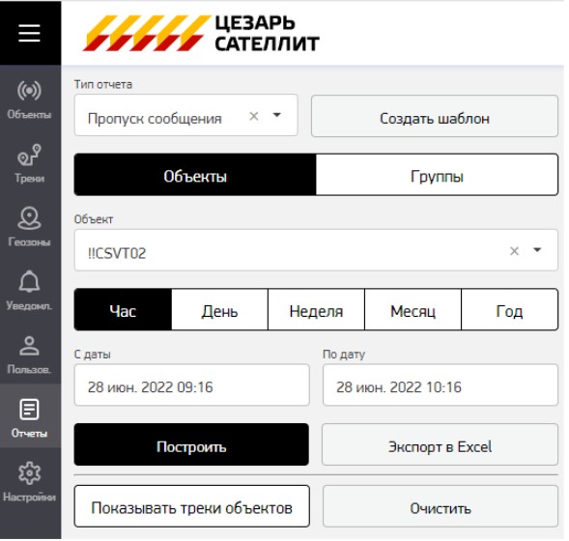Viewport: 569px width, 541px height.
Task: Open the Отчеты reports section
Action: pos(29,417)
